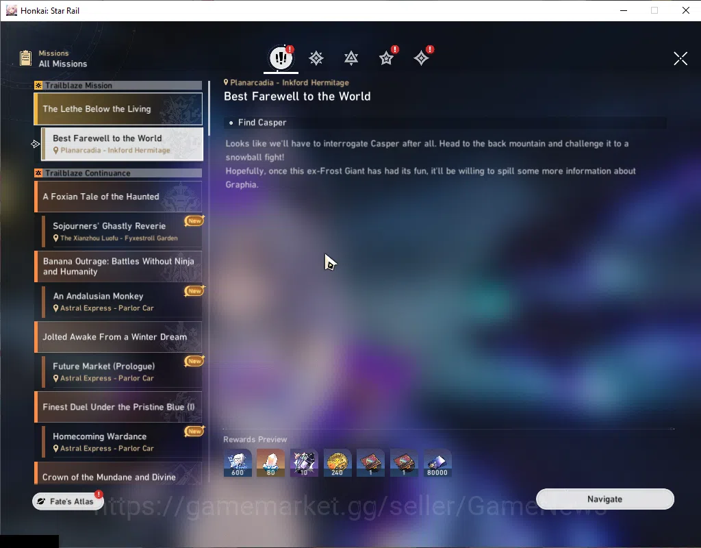Viewport: 701px width, 548px height.
Task: Click the Rewards Preview label
Action: coord(255,439)
